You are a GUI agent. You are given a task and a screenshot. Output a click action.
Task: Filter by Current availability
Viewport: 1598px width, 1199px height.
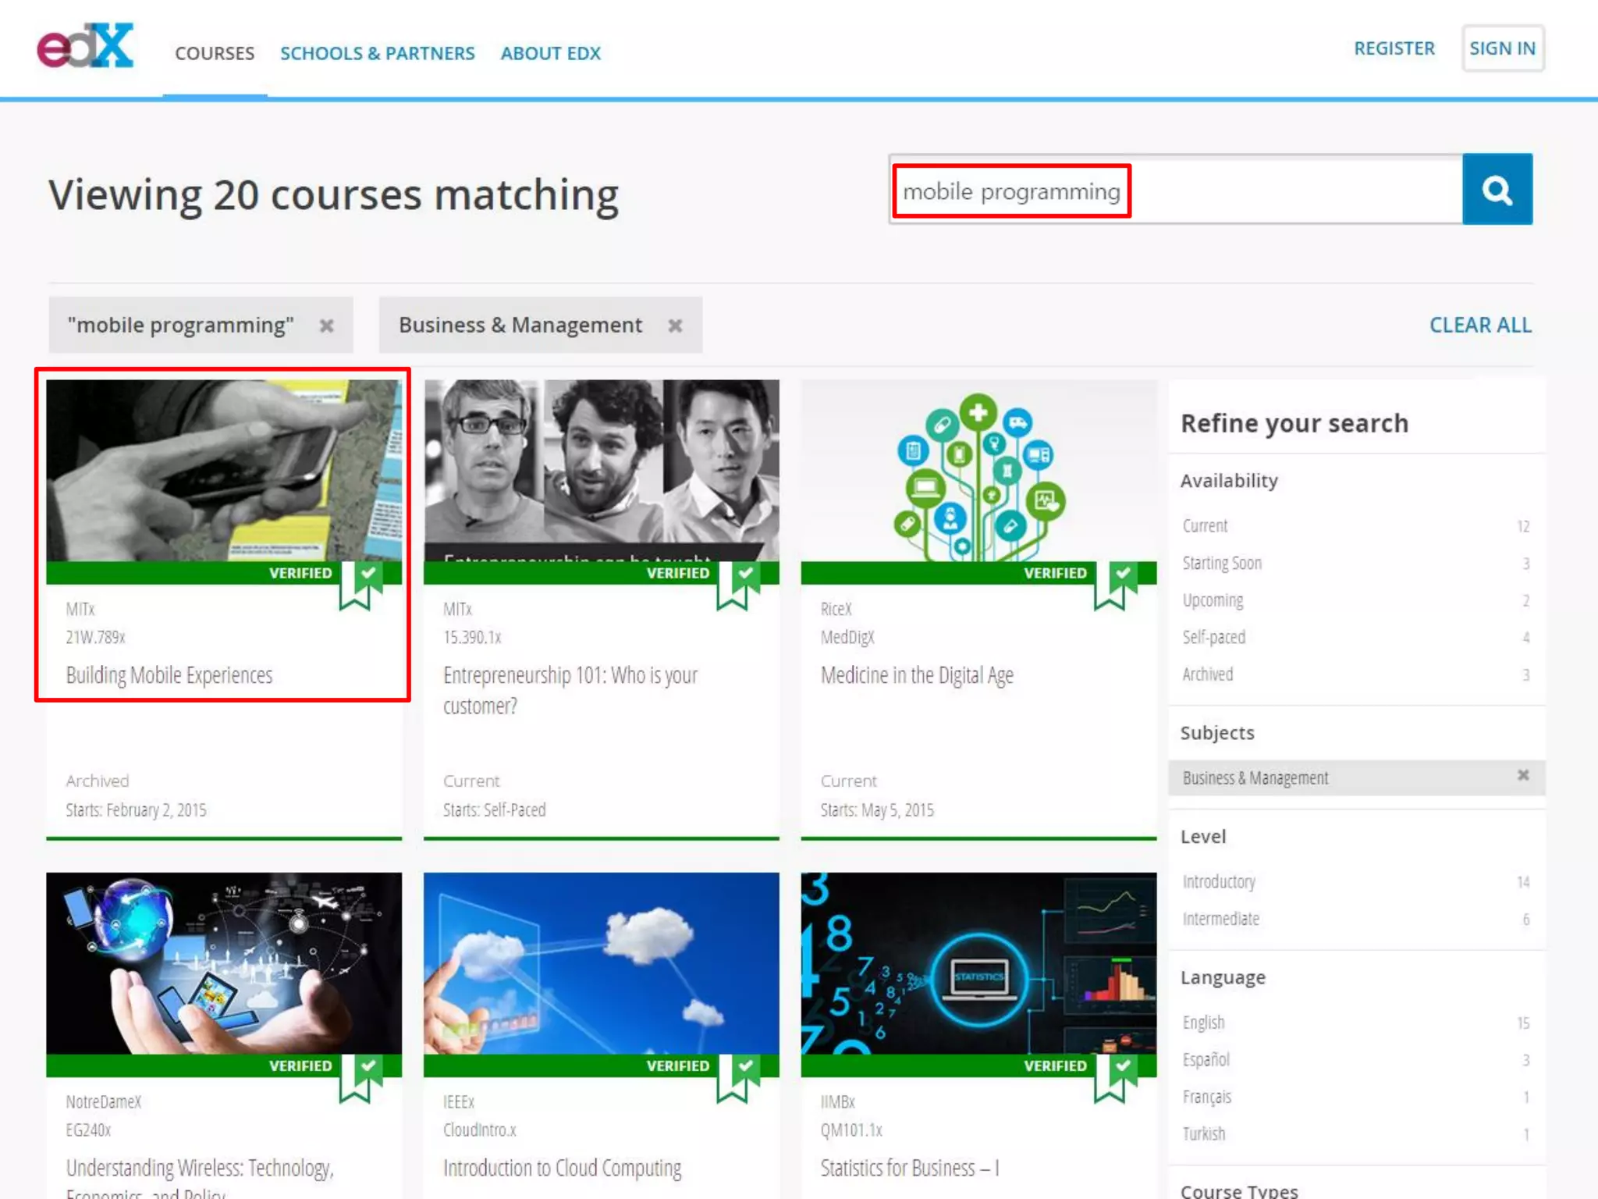tap(1206, 526)
